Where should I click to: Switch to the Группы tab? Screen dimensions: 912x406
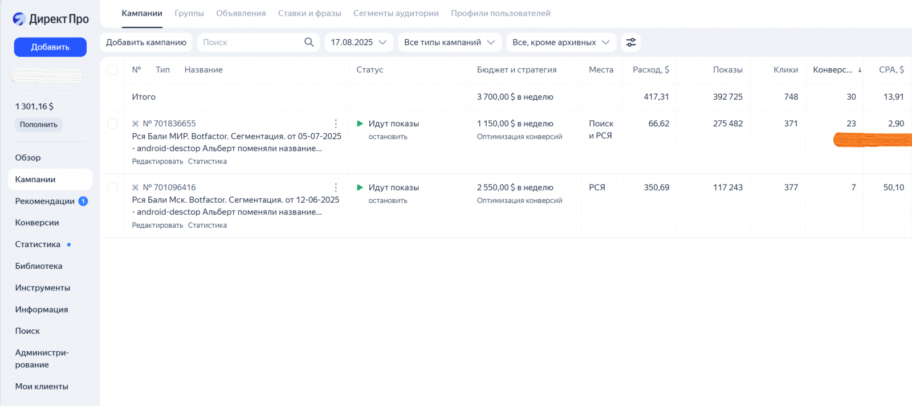tap(189, 13)
